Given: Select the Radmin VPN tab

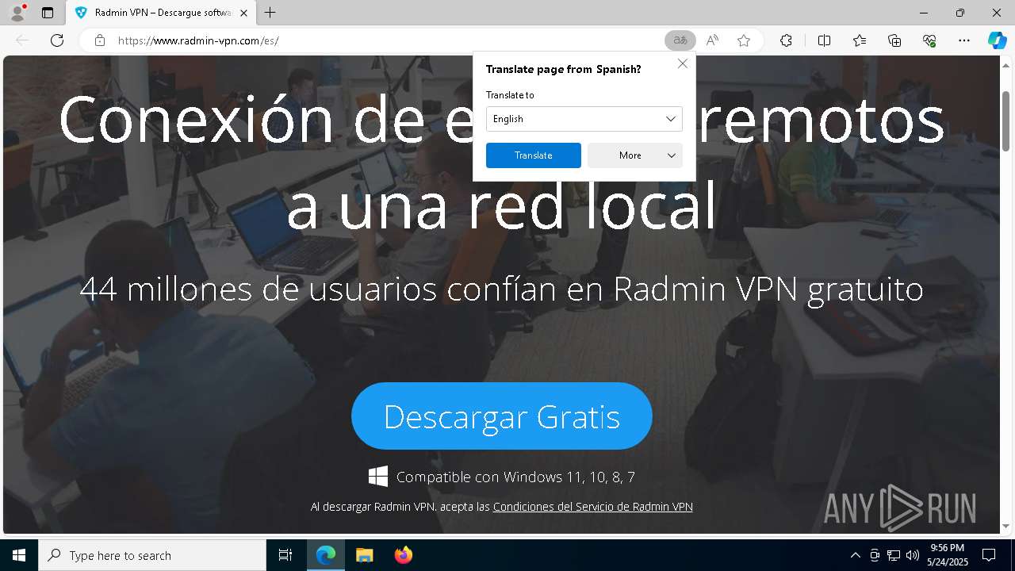Looking at the screenshot, I should click(x=161, y=13).
